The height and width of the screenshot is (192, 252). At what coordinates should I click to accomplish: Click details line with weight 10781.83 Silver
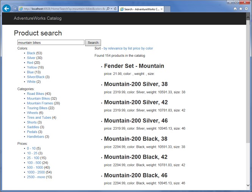[145, 110]
